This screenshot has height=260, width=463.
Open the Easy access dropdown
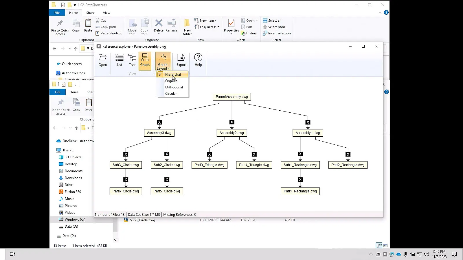(207, 27)
